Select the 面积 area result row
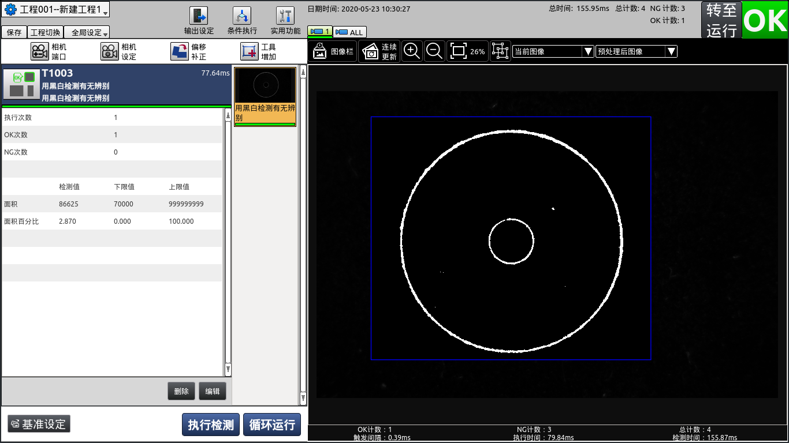 click(112, 204)
